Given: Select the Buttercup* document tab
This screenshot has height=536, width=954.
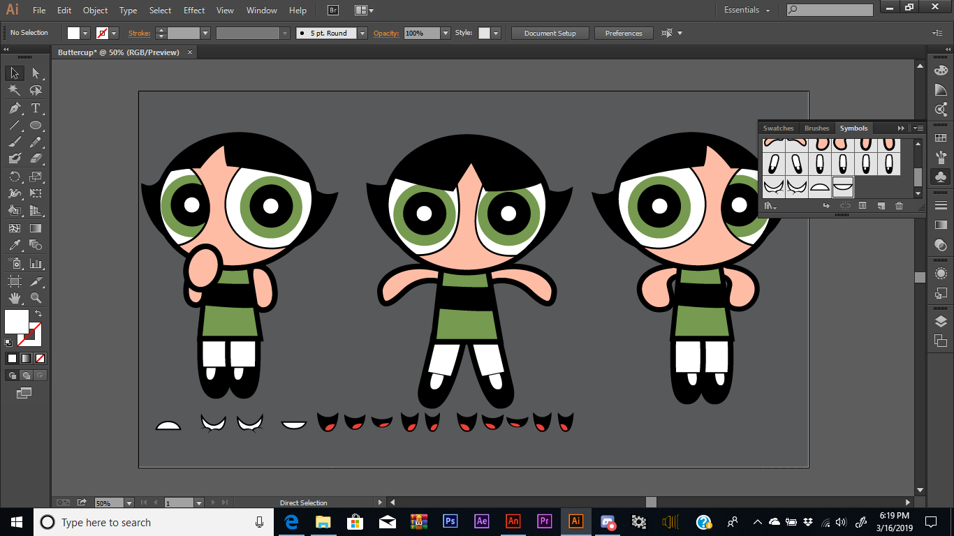Looking at the screenshot, I should point(119,52).
